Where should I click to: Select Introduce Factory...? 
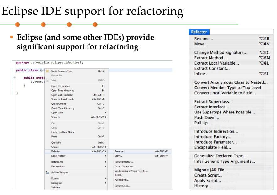231,137
